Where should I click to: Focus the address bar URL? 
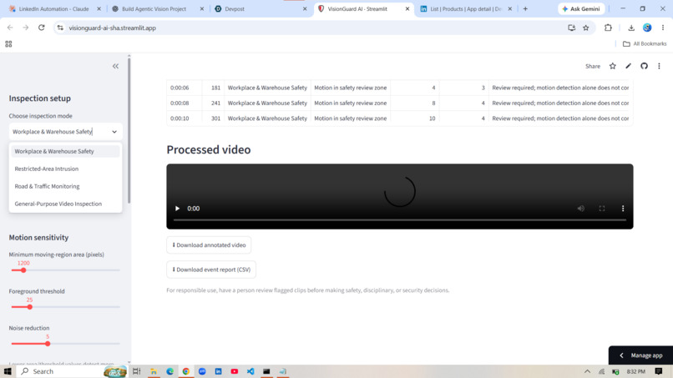point(113,28)
